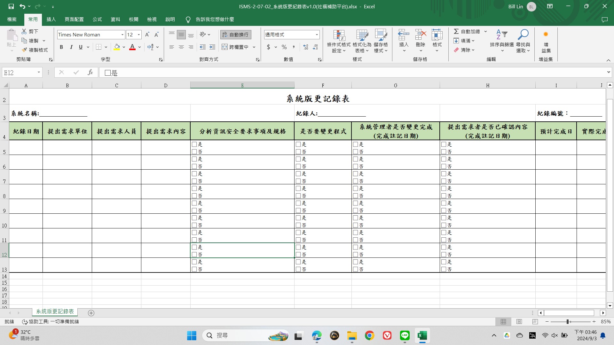The width and height of the screenshot is (614, 345).
Task: Open the font size 12 dropdown
Action: 139,34
